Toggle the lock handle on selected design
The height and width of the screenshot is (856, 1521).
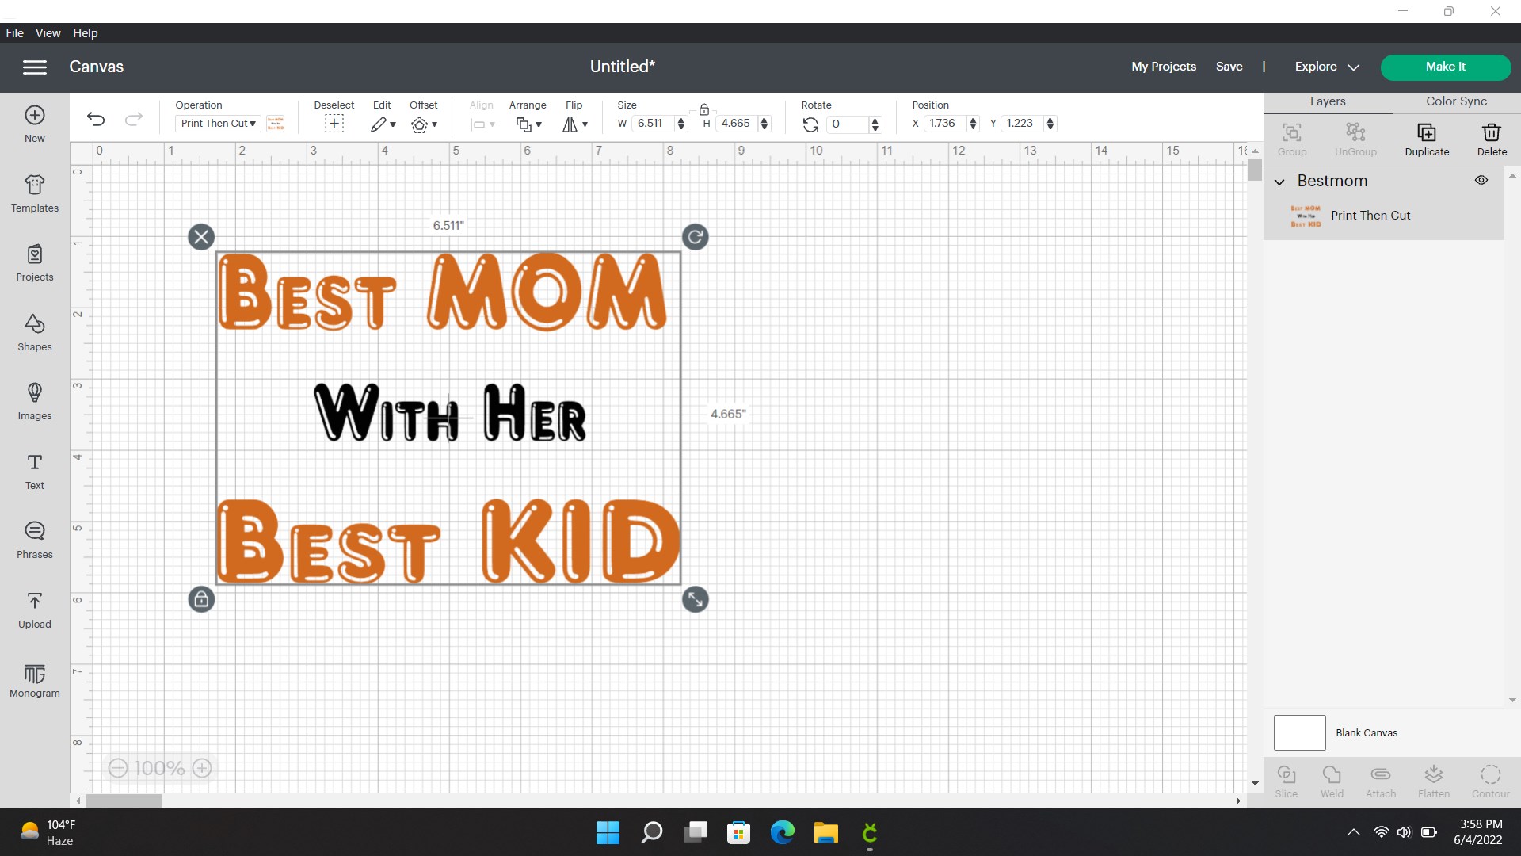201,599
